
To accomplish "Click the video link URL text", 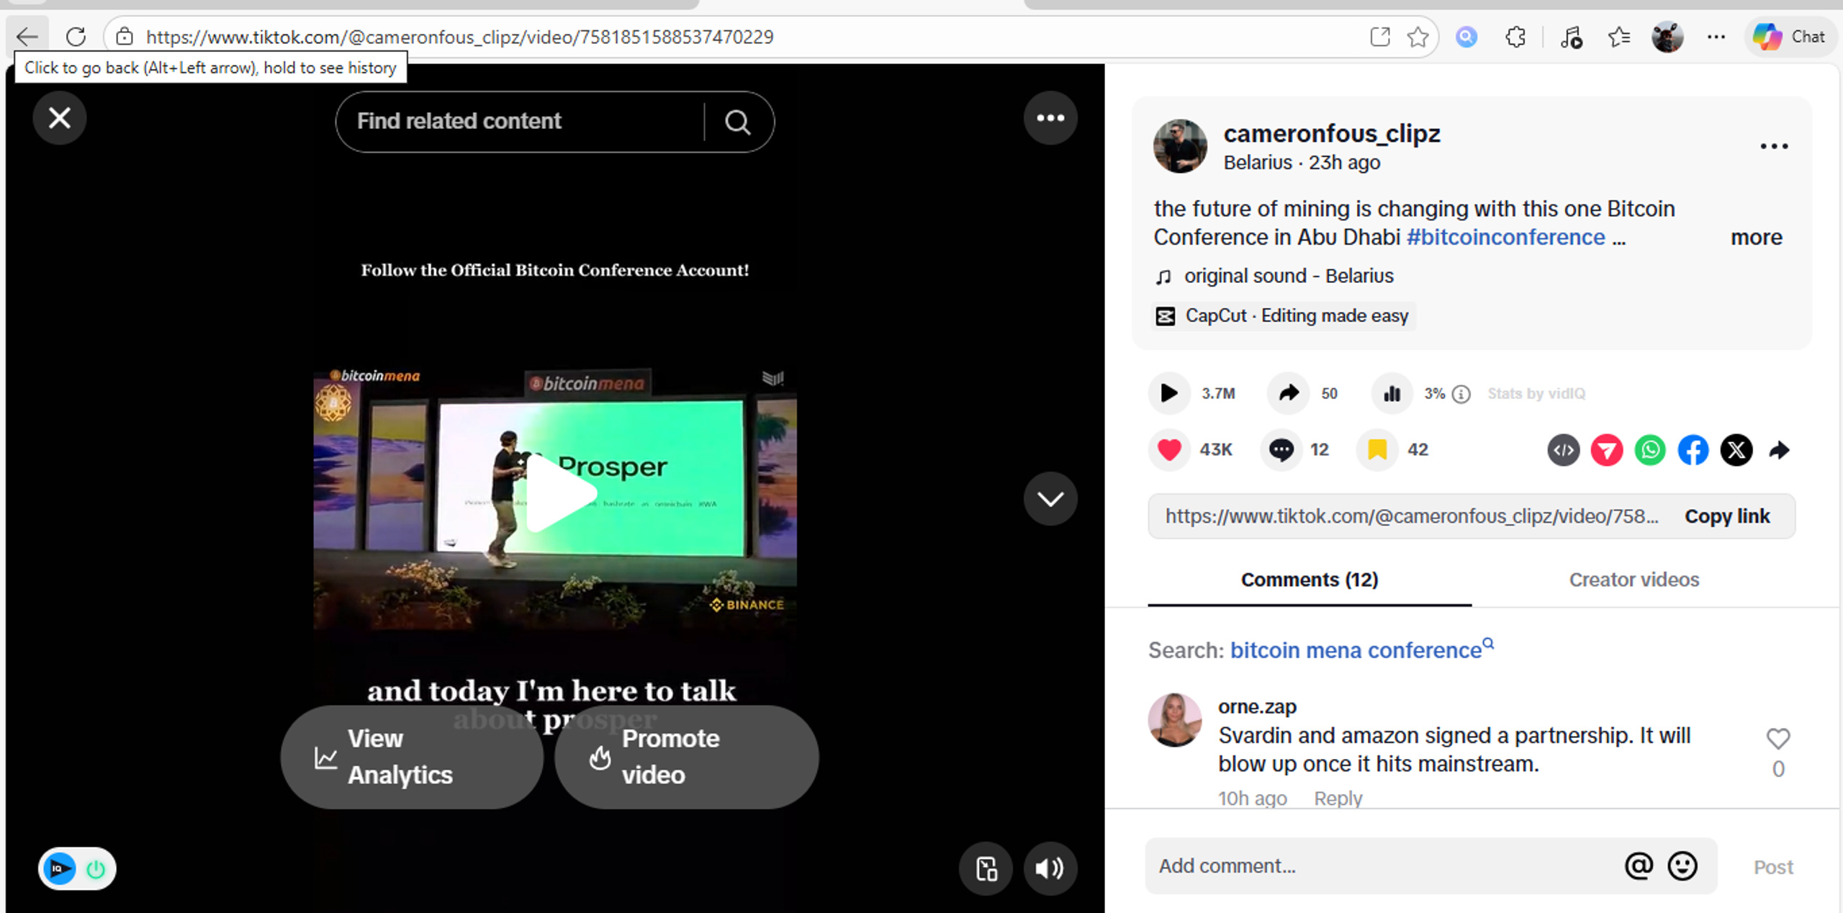I will coord(1412,516).
